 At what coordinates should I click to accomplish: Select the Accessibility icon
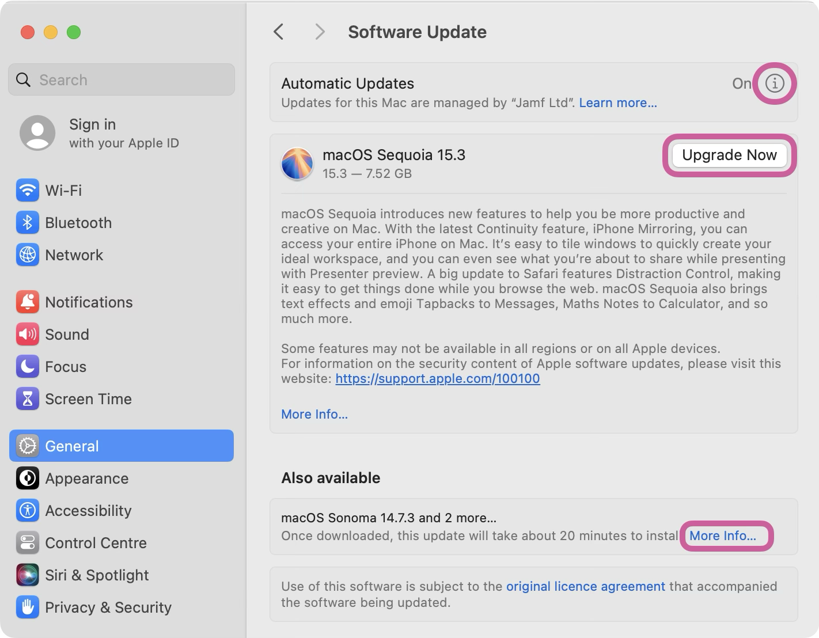[x=28, y=510]
